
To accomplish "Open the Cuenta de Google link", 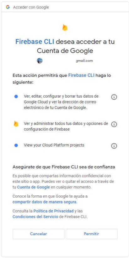I will (x=34, y=187).
